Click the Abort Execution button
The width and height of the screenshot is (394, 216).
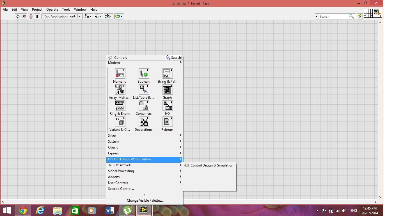(x=31, y=16)
